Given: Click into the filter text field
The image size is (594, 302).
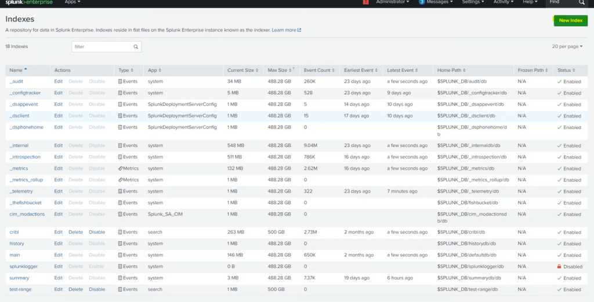Looking at the screenshot, I should point(102,47).
